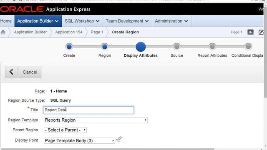
Task: Click the 'Report Attributes' step label
Action: (212, 55)
